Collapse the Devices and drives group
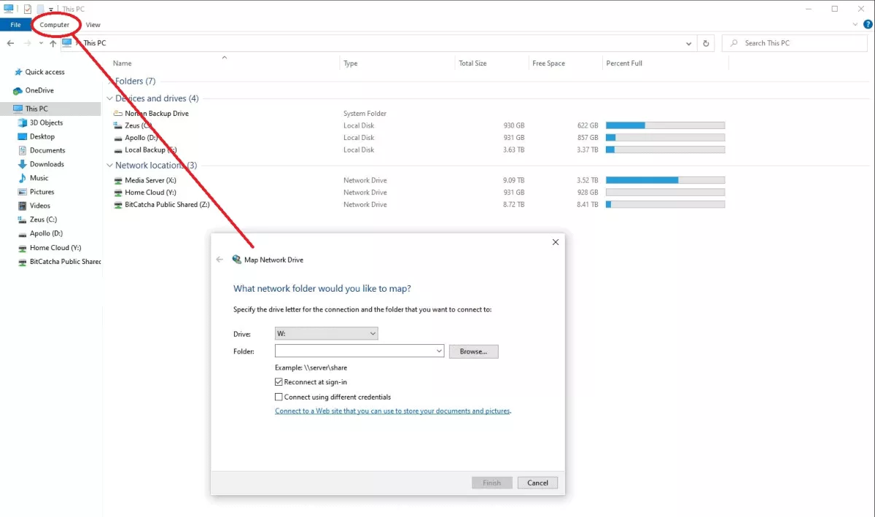The width and height of the screenshot is (875, 517). [x=111, y=98]
